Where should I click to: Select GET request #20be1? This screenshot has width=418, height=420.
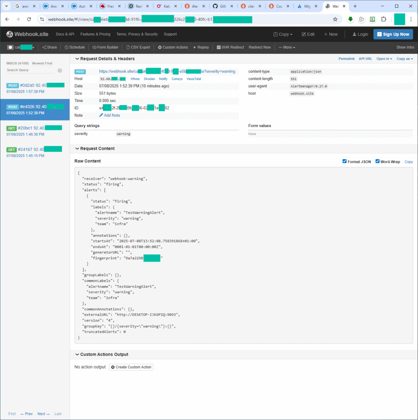click(35, 131)
